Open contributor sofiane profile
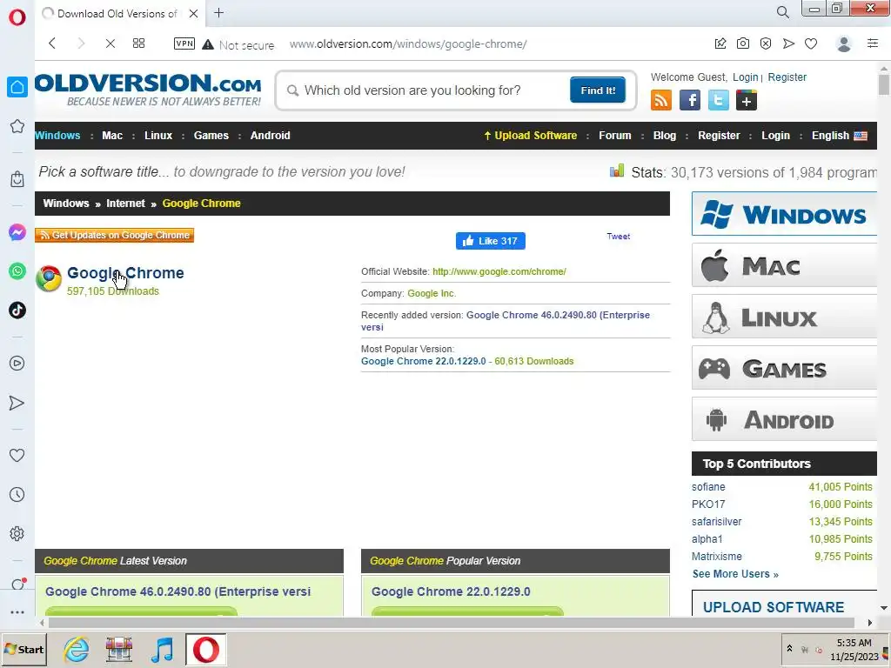This screenshot has height=668, width=891. point(708,487)
